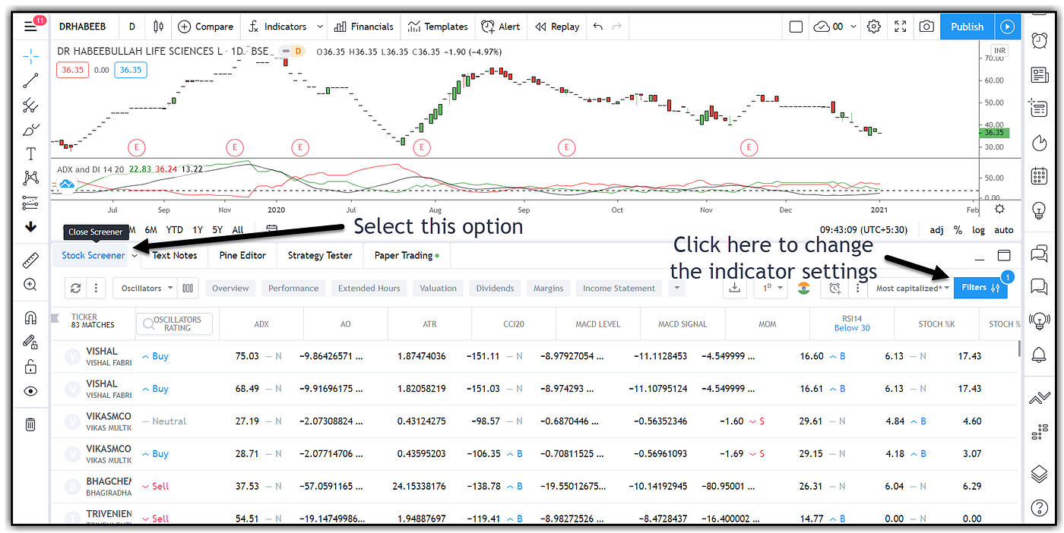Export screener results download icon
Viewport: 1064px width, 533px height.
(734, 289)
